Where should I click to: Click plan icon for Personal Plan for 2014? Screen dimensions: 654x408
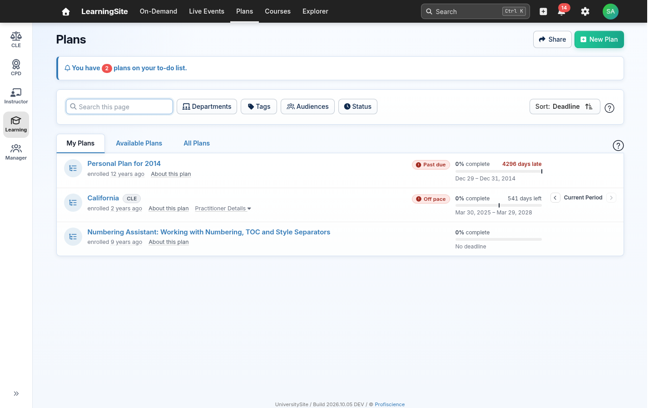73,168
